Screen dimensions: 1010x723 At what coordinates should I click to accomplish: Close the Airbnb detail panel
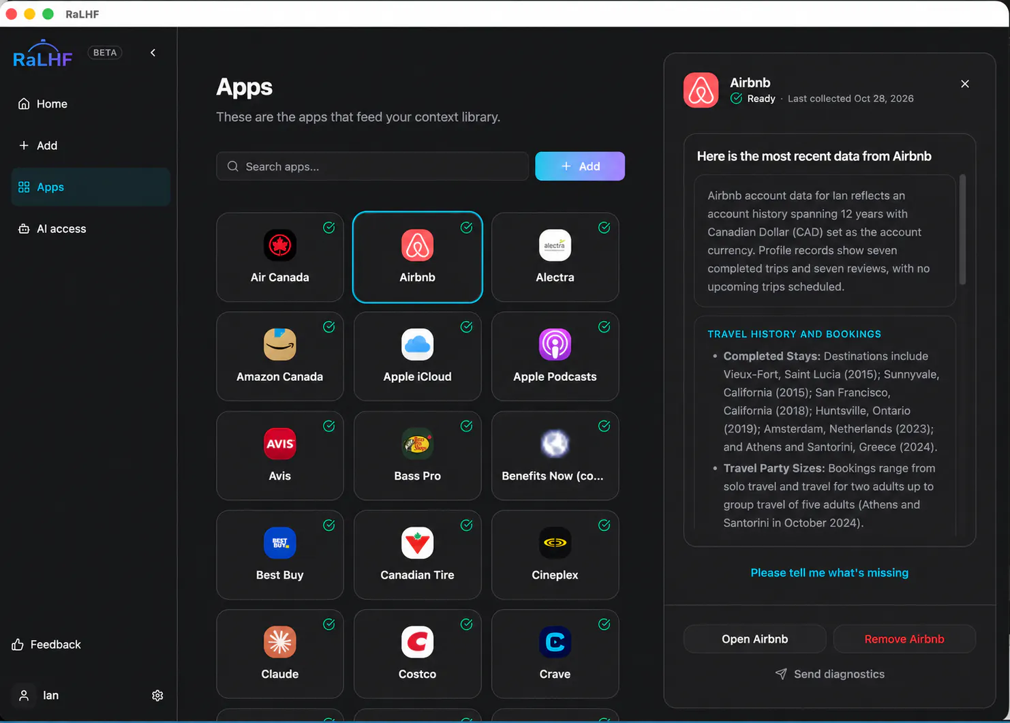(965, 84)
